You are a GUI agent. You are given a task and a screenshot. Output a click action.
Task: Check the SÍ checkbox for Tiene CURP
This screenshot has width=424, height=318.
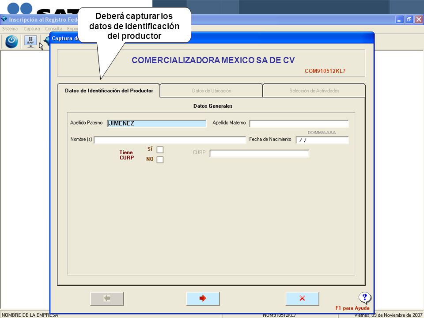(160, 150)
